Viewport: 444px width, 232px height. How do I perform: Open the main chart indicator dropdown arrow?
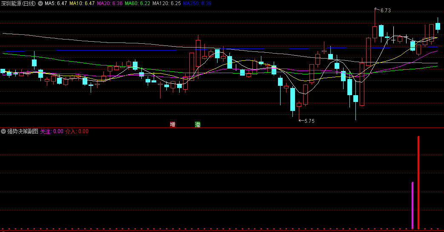tap(40, 3)
